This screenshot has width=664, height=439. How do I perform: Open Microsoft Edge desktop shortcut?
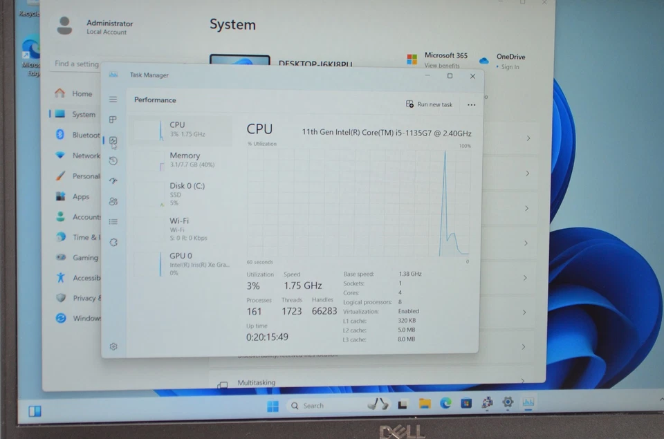[31, 57]
